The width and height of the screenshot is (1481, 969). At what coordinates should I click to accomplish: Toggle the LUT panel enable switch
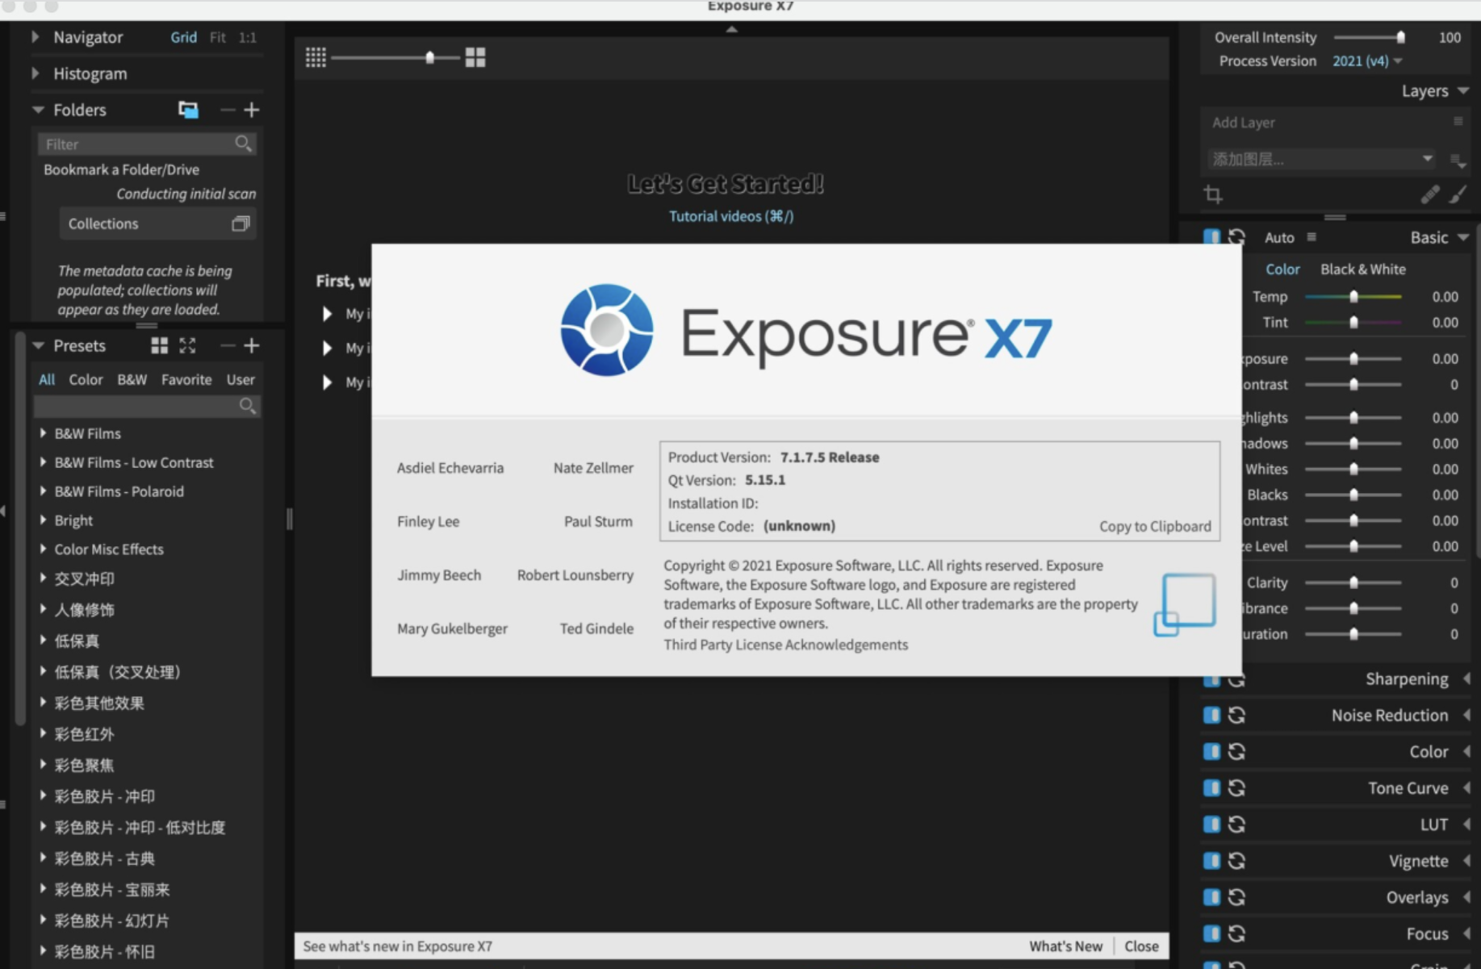click(x=1211, y=825)
